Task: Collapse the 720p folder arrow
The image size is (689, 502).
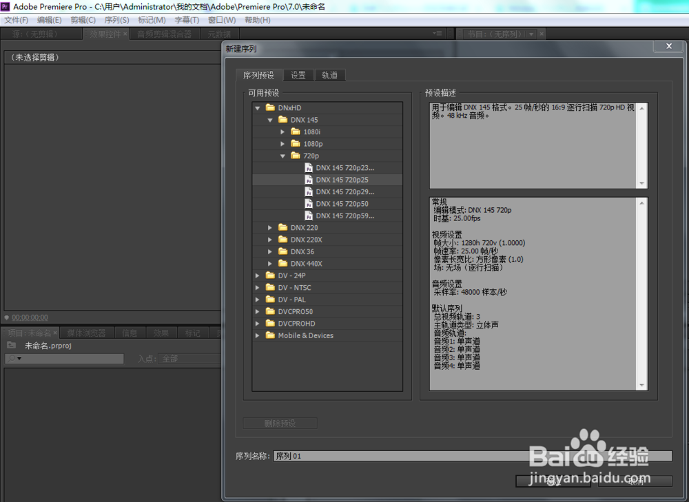Action: [x=283, y=156]
